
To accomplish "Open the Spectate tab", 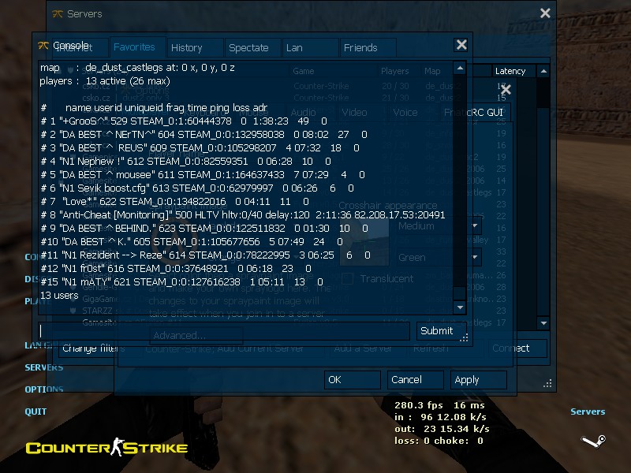I will coord(248,47).
